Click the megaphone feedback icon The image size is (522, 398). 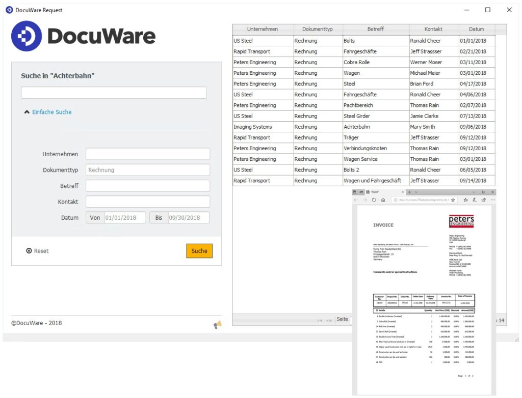(217, 325)
